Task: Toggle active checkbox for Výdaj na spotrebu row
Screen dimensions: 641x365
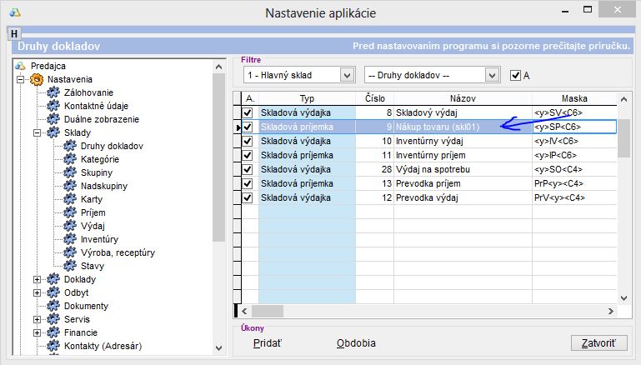Action: (248, 169)
